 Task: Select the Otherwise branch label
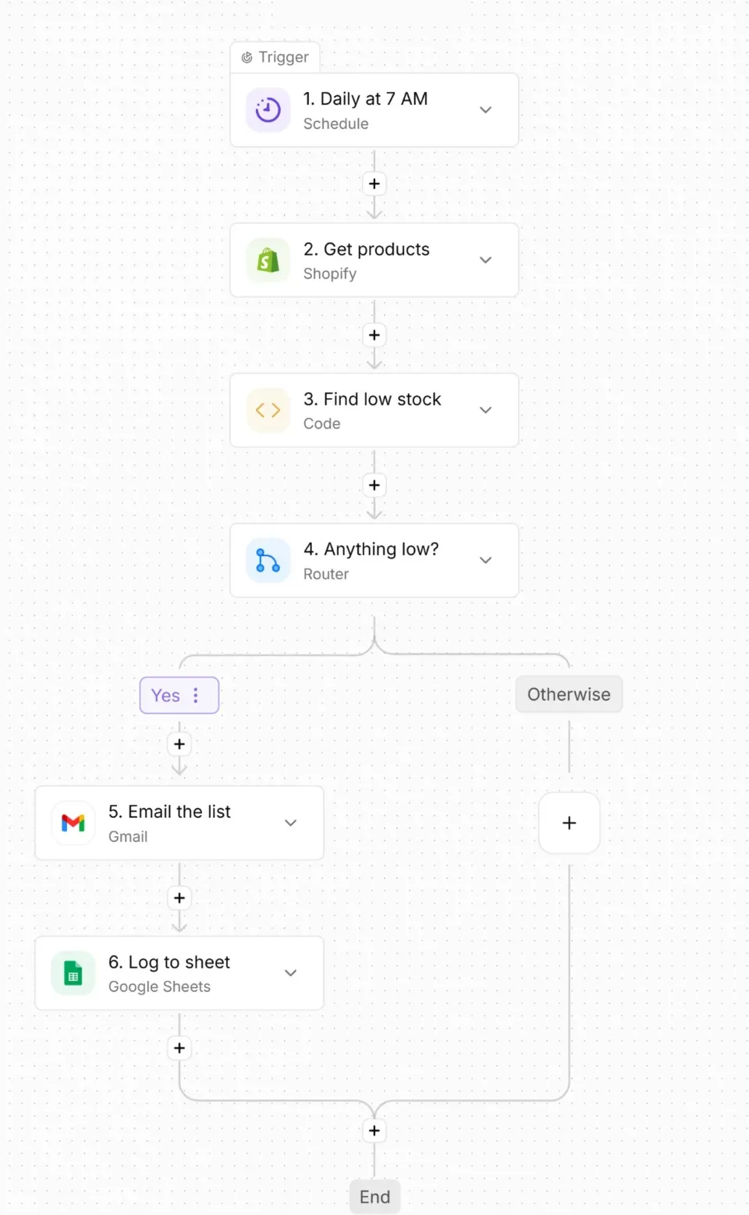[570, 694]
